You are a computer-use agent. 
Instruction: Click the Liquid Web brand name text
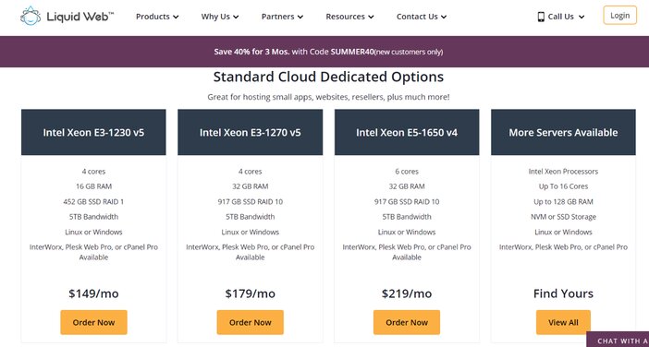pyautogui.click(x=80, y=17)
